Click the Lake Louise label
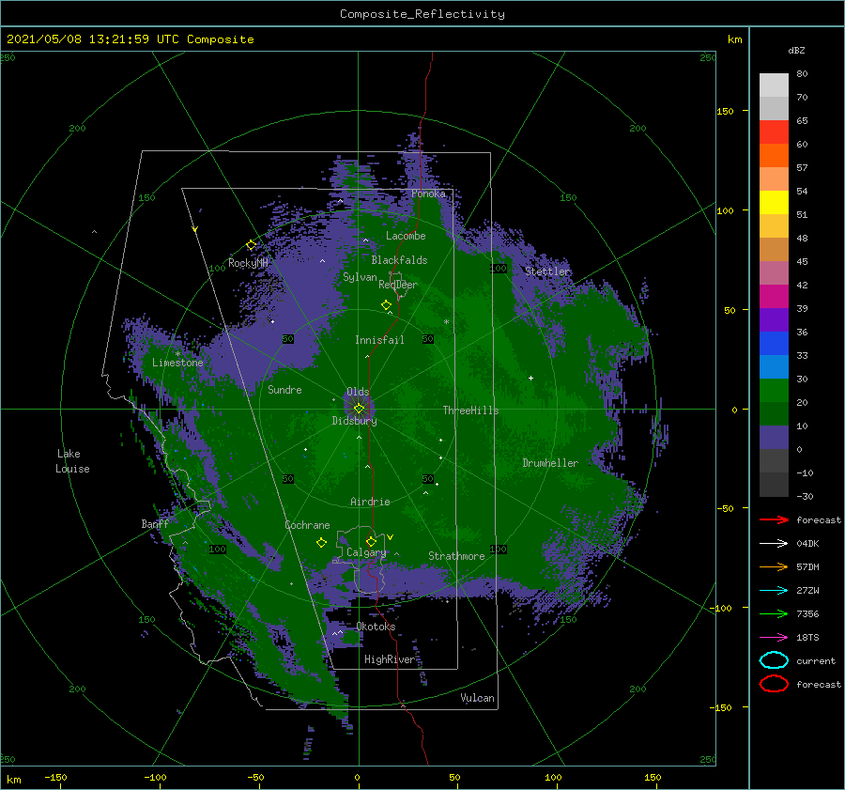 (x=72, y=461)
